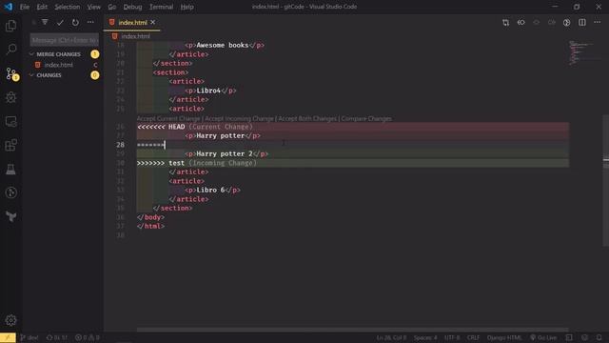Click the Awesome books paragraph line
Screen dimensions: 609x343
(225, 45)
